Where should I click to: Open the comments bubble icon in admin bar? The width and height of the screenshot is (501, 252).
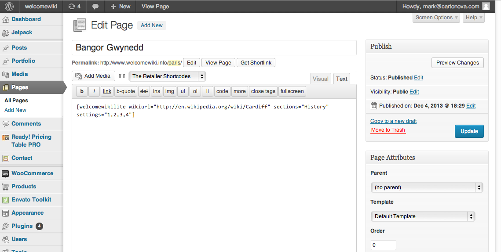click(95, 7)
